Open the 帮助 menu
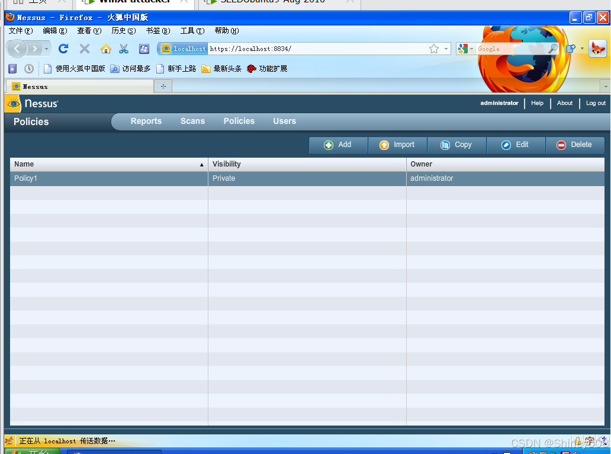The image size is (611, 454). pyautogui.click(x=226, y=31)
